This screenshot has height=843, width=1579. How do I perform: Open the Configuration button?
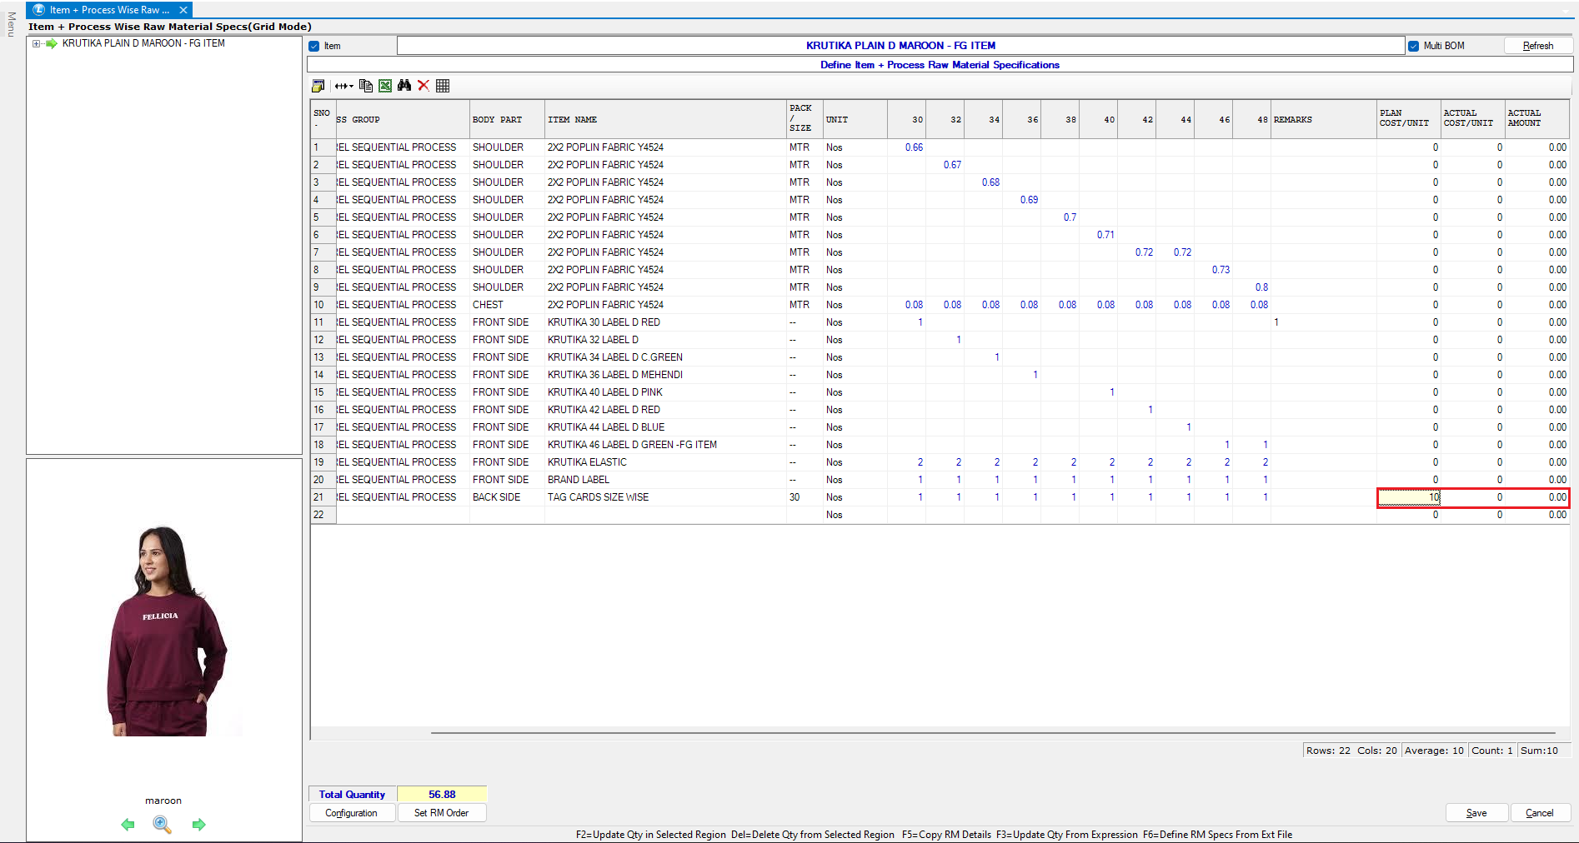pyautogui.click(x=351, y=813)
